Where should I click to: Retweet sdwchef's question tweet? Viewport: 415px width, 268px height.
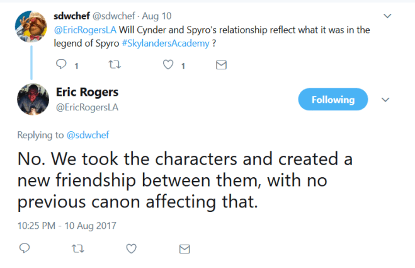(114, 65)
